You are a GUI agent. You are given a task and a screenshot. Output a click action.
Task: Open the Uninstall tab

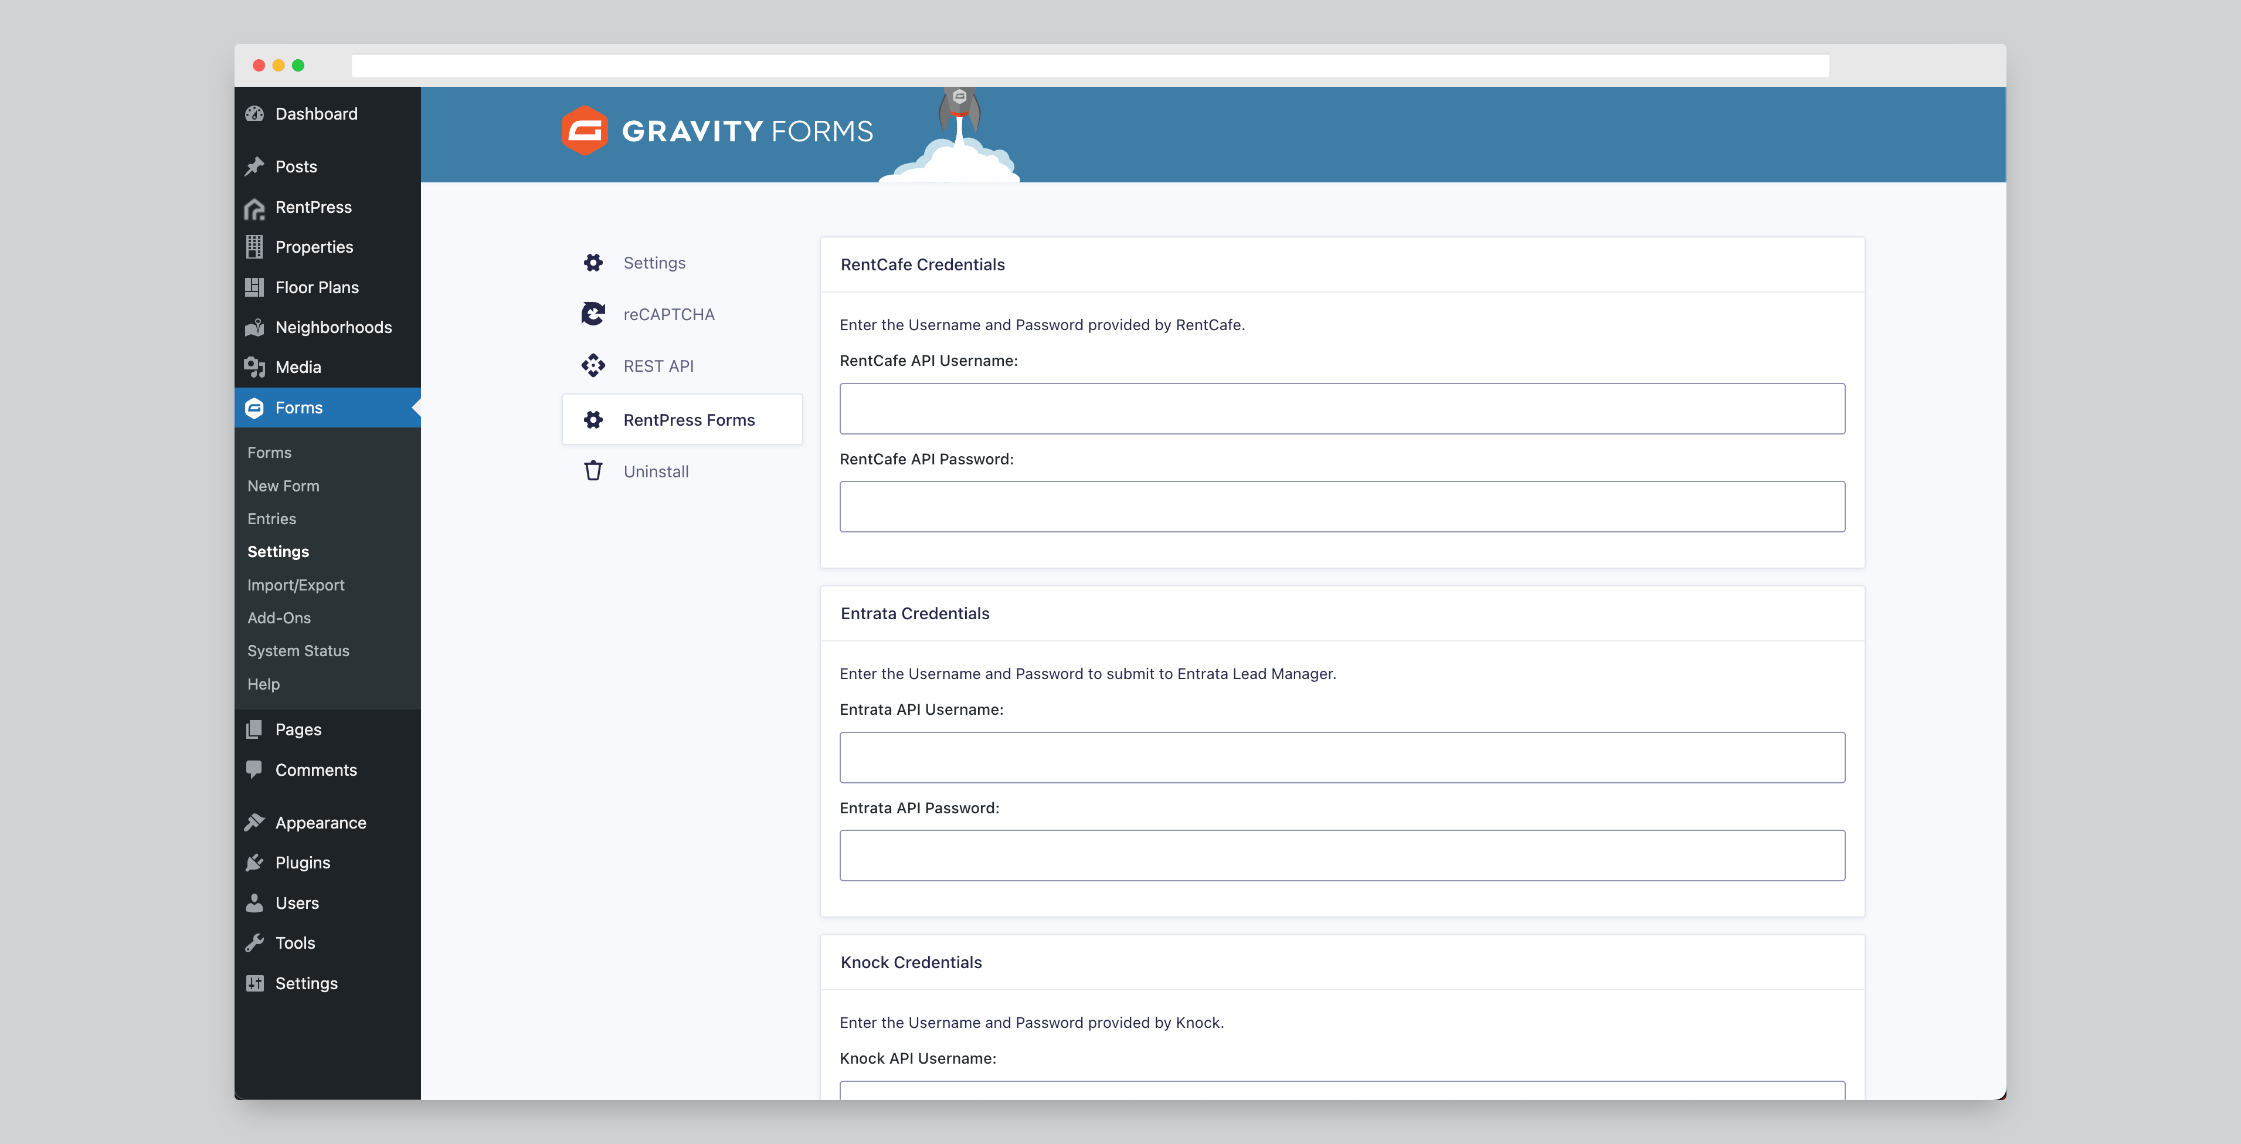click(682, 471)
